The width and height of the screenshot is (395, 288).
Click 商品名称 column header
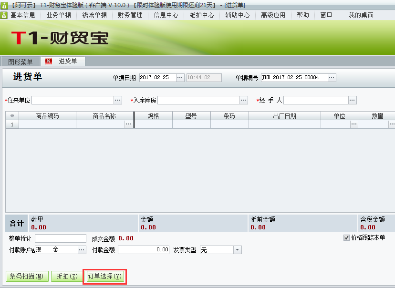click(x=104, y=116)
